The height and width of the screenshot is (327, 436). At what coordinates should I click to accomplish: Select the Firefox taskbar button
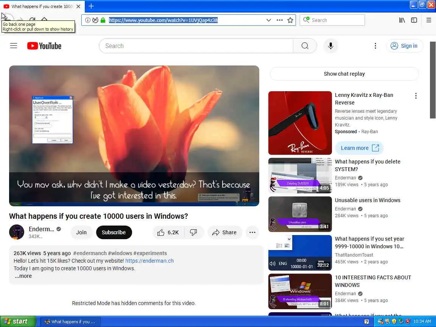click(70, 322)
